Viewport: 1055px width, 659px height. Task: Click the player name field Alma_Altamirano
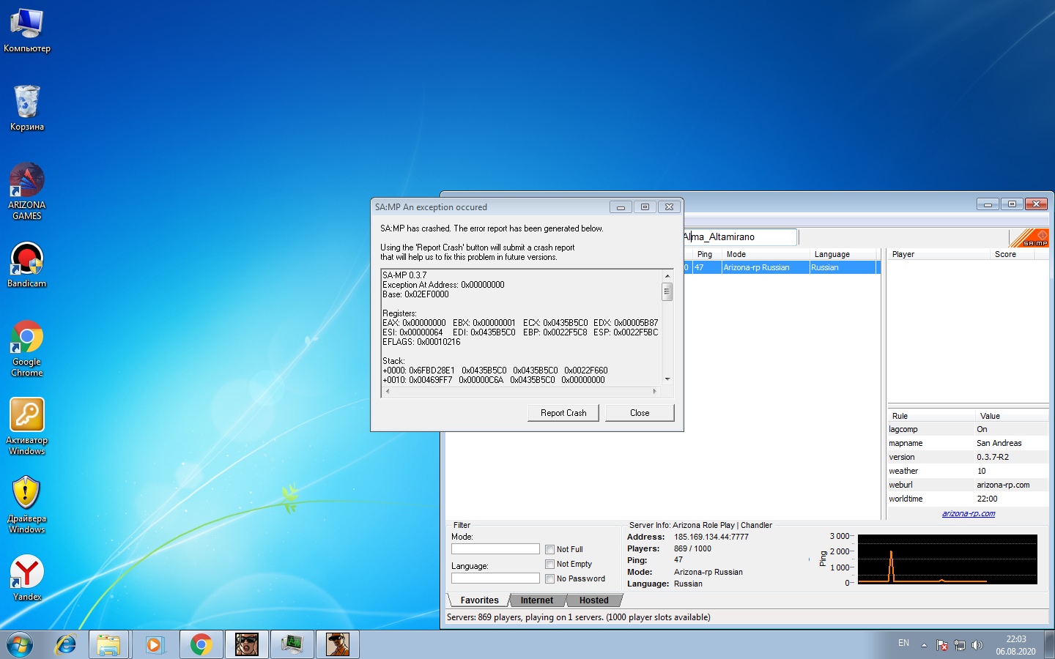tap(740, 237)
